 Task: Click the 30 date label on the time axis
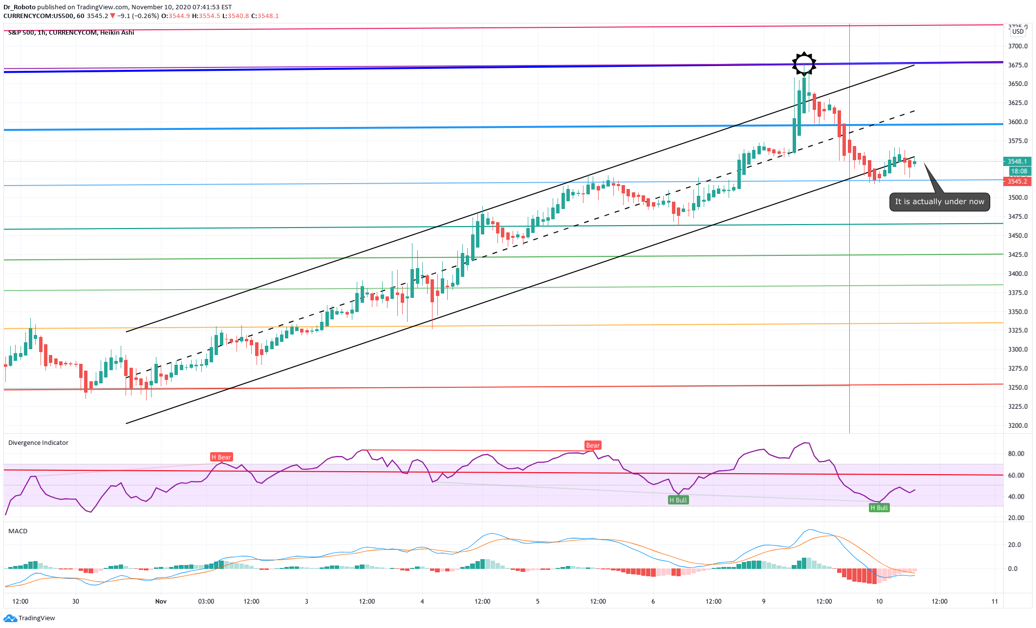pos(76,602)
